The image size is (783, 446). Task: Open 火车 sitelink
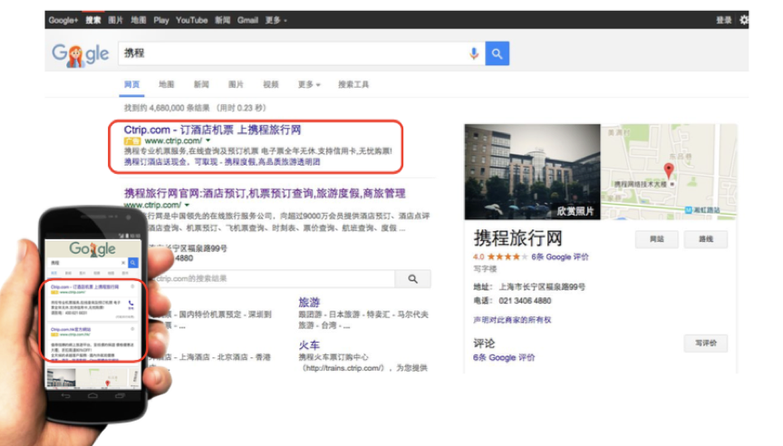coord(309,345)
